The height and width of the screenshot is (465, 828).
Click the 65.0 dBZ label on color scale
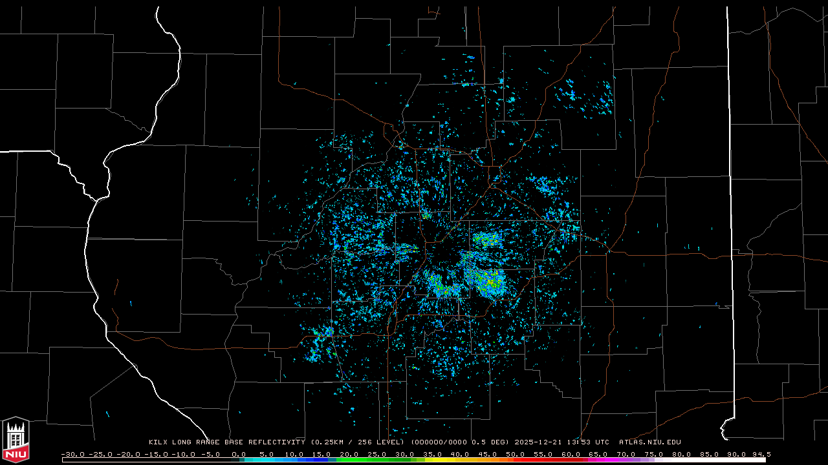599,454
